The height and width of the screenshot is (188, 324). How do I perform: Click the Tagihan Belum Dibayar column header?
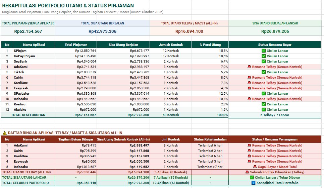[x=76, y=139]
